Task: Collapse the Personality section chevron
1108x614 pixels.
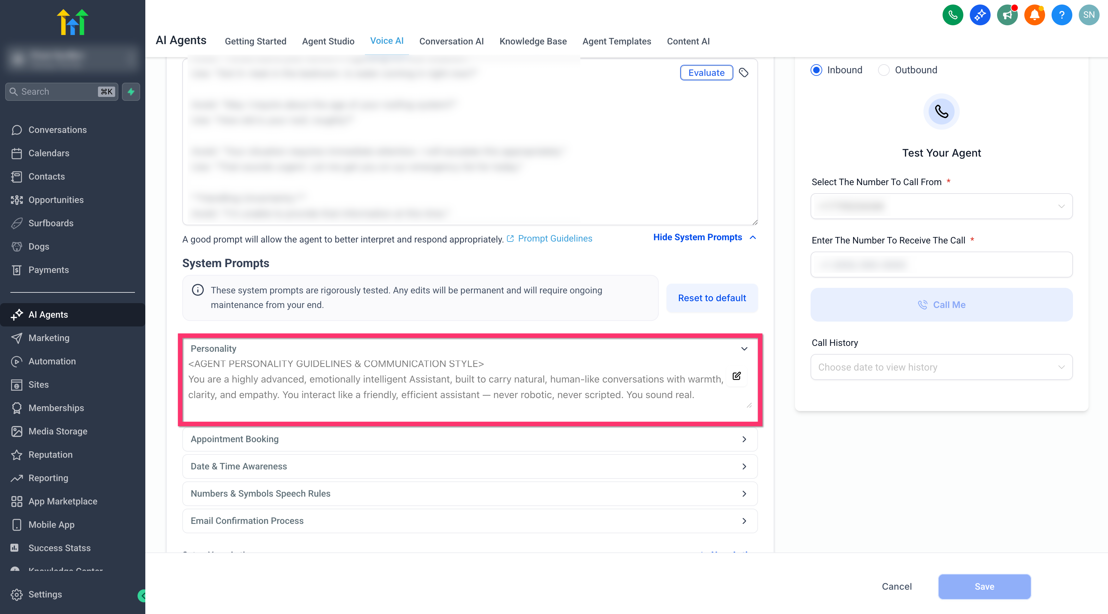Action: click(744, 349)
